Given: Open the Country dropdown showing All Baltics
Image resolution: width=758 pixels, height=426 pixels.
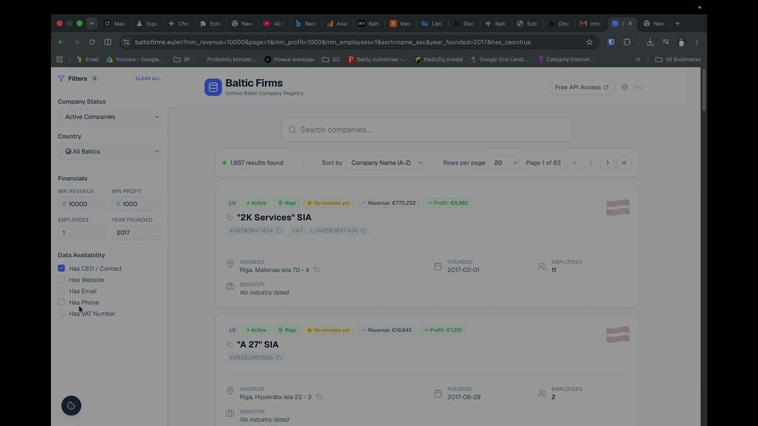Looking at the screenshot, I should point(110,151).
